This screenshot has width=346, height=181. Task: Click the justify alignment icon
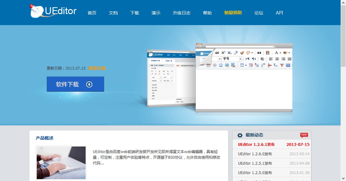coord(290,59)
